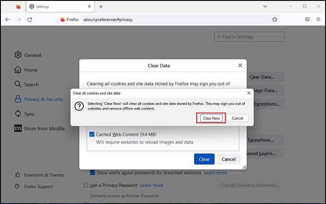
Task: Click the Clear Data dialog title text
Action: pos(159,66)
